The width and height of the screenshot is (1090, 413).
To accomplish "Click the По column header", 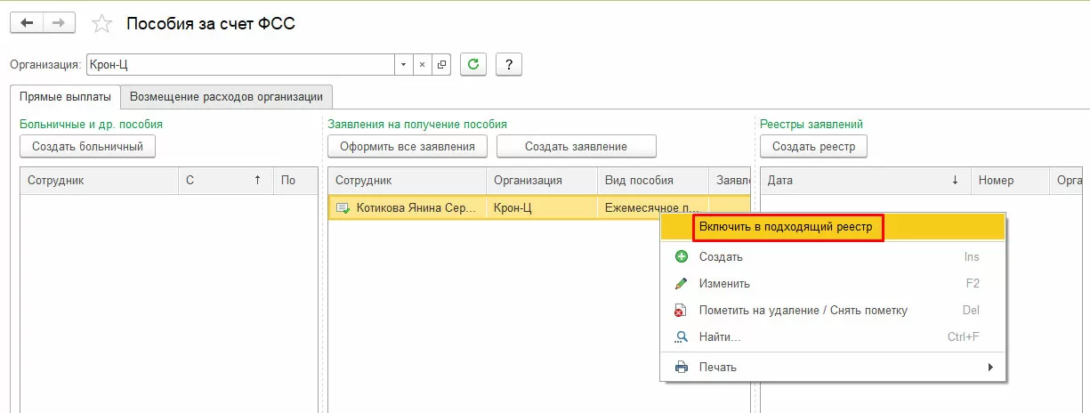I will coord(295,180).
